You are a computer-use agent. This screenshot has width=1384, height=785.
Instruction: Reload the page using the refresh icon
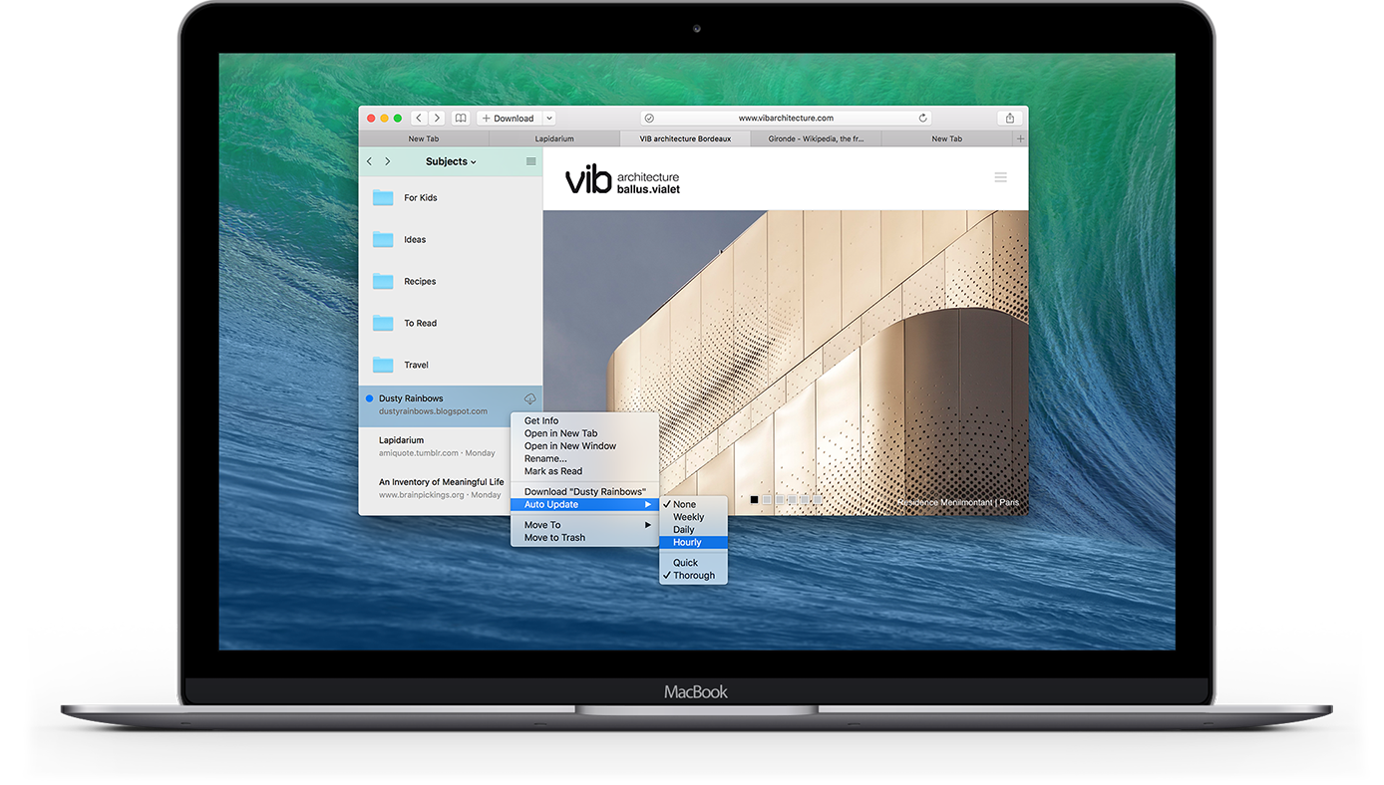(x=922, y=117)
